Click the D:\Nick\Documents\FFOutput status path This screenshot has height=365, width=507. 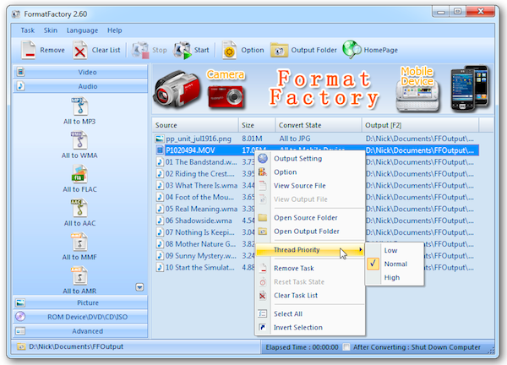(76, 346)
